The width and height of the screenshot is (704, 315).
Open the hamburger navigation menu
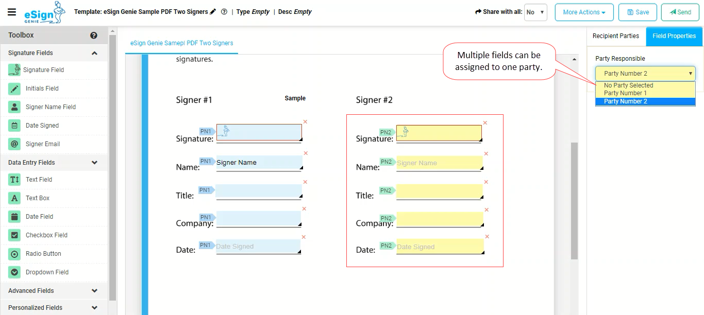pos(12,12)
